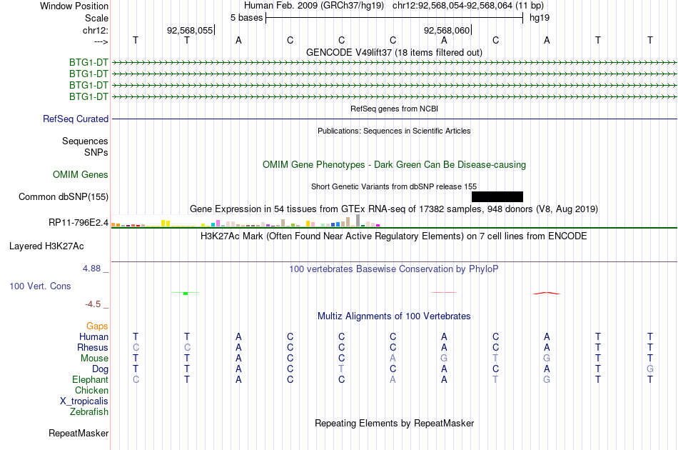Select the 'X_tropicalis' alignment row label

(x=84, y=401)
